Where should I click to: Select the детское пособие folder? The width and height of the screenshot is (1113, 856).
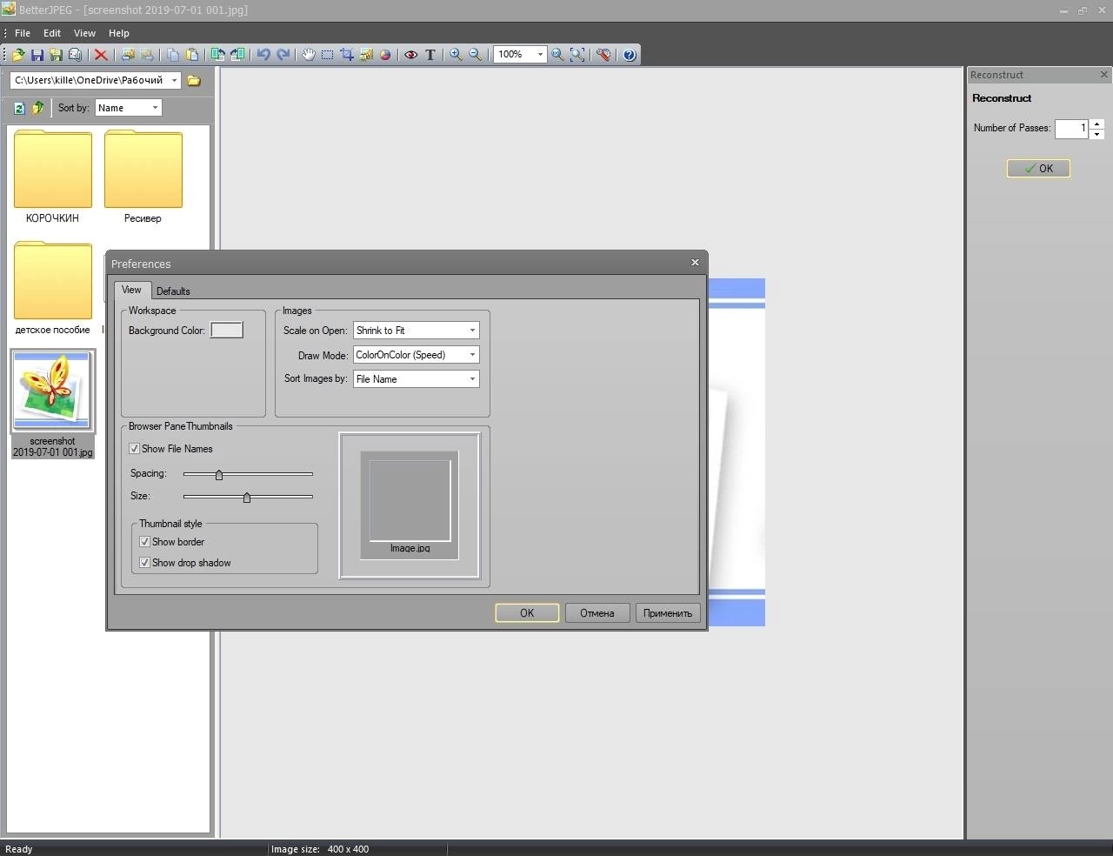pos(52,288)
